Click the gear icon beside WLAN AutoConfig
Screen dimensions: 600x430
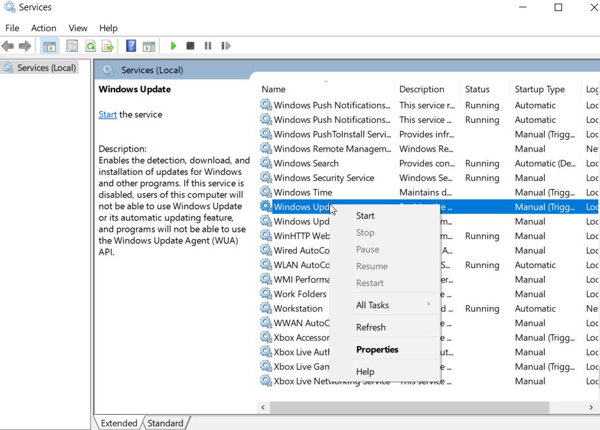click(266, 264)
